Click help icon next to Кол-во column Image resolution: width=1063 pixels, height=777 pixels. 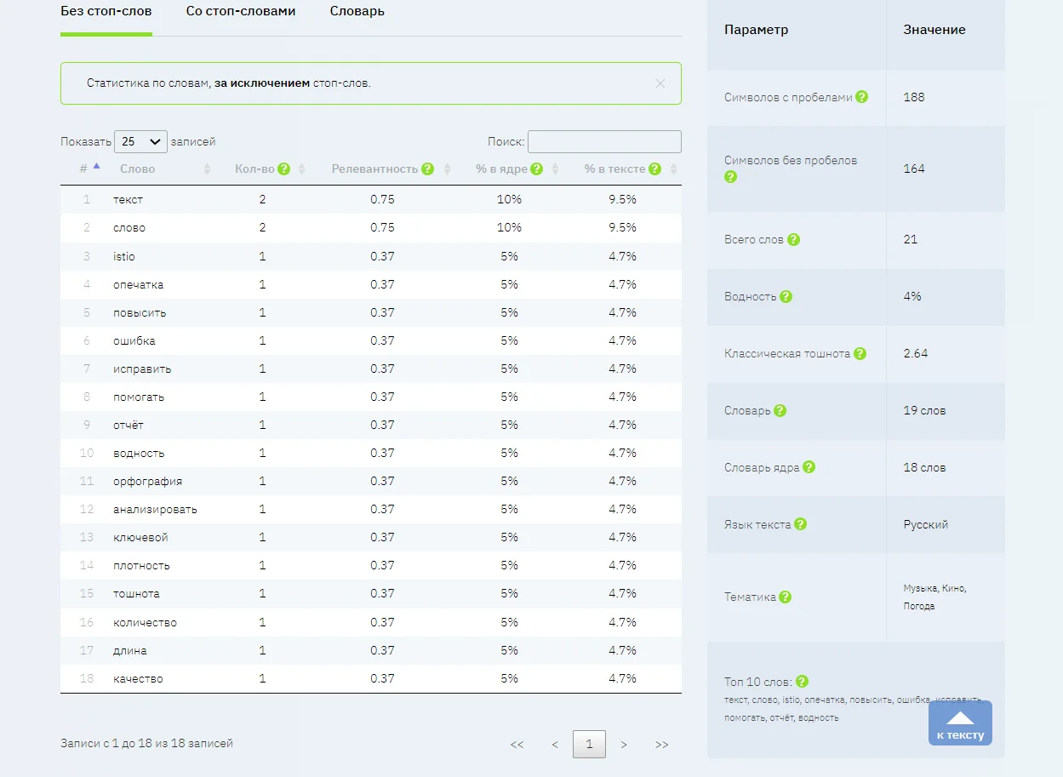click(x=284, y=169)
